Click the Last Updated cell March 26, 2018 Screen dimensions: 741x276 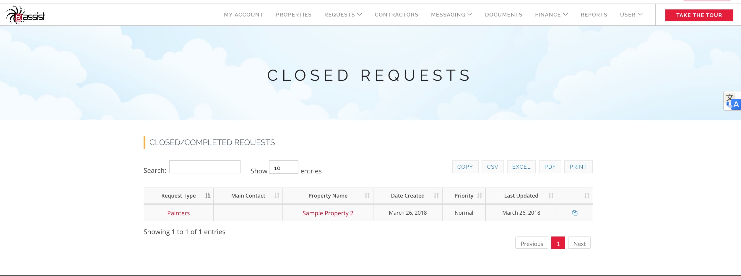(521, 213)
